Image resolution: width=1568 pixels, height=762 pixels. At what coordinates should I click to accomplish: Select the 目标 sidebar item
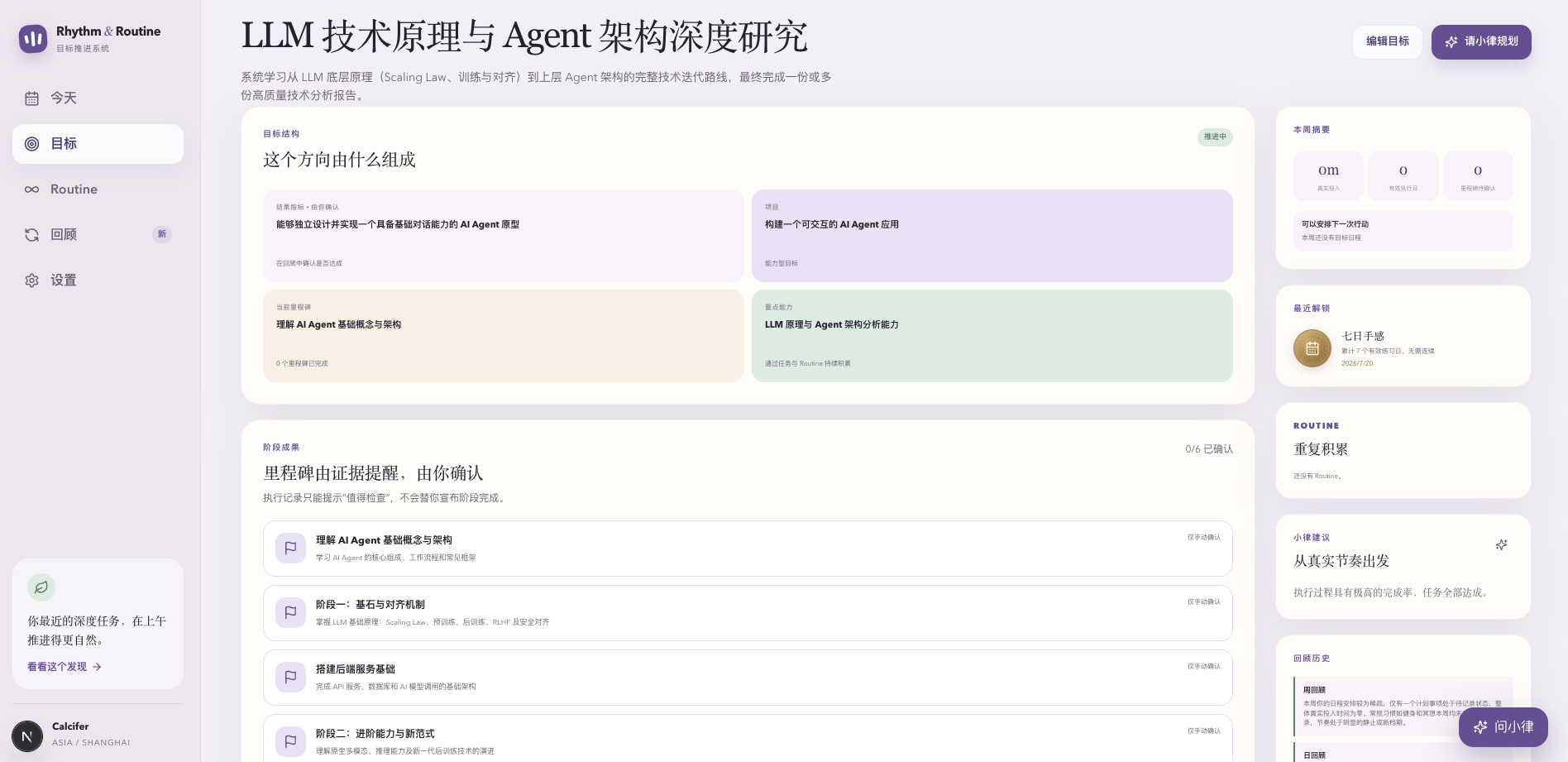click(x=98, y=144)
